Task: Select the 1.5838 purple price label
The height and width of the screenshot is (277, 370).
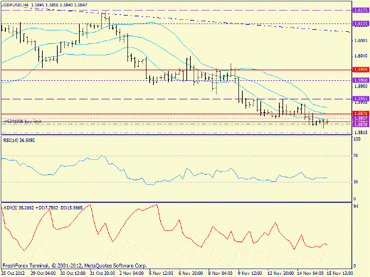Action: point(361,124)
